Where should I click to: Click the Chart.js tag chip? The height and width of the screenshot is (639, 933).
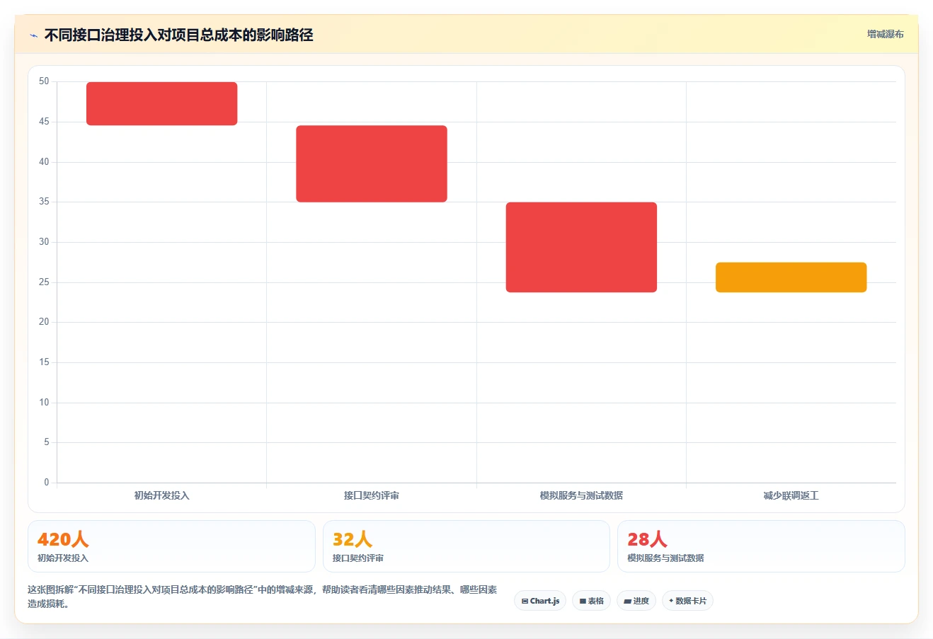pyautogui.click(x=540, y=601)
